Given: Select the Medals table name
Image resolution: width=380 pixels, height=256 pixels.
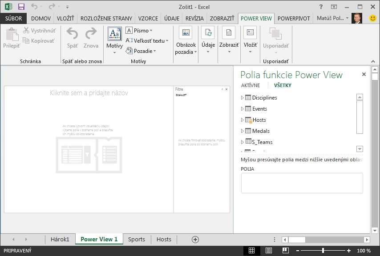Looking at the screenshot, I should pyautogui.click(x=261, y=131).
